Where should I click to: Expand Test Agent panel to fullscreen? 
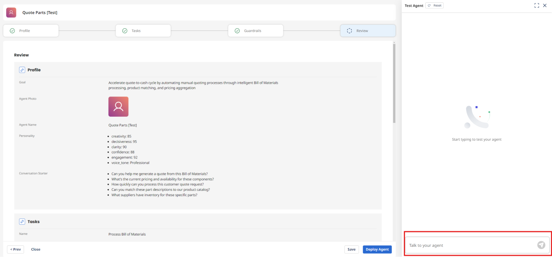point(537,6)
